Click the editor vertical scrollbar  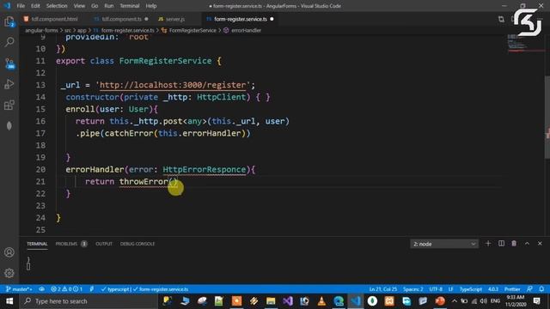click(x=547, y=118)
